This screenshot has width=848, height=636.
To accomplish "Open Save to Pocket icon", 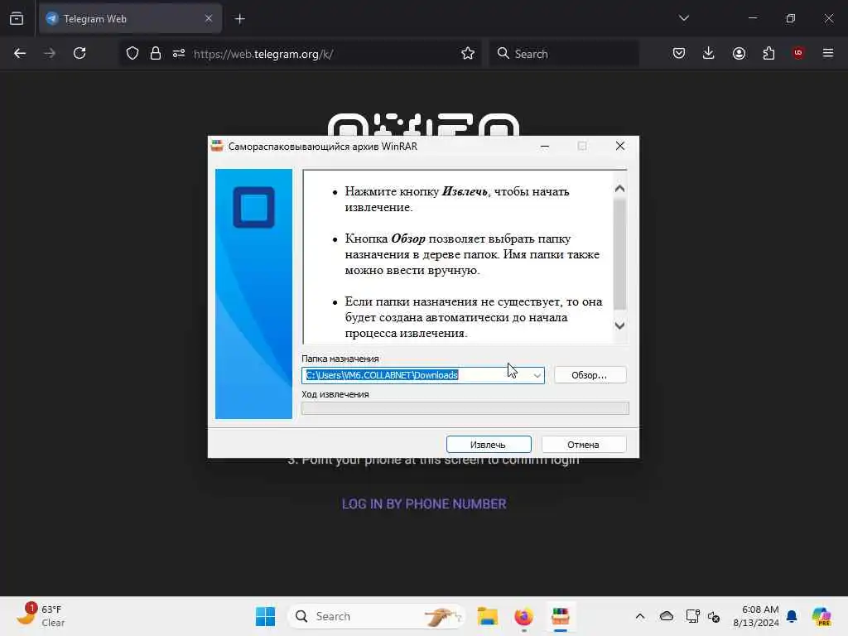I will [x=679, y=54].
